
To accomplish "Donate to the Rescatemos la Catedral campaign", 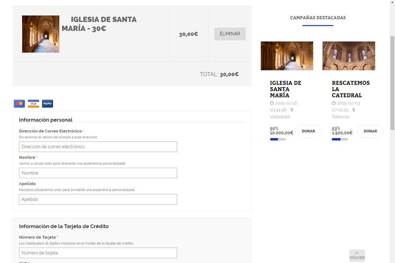I will coord(370,131).
